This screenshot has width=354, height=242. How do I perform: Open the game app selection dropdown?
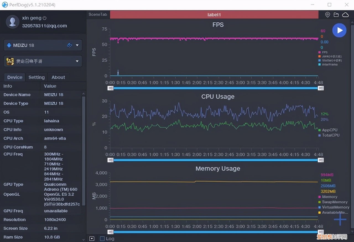click(x=77, y=61)
